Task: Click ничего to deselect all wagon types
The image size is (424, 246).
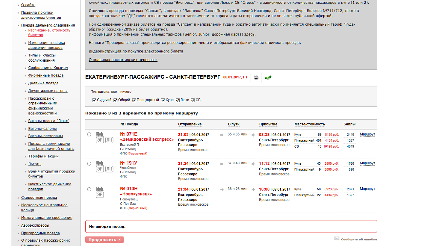Action: point(126,92)
